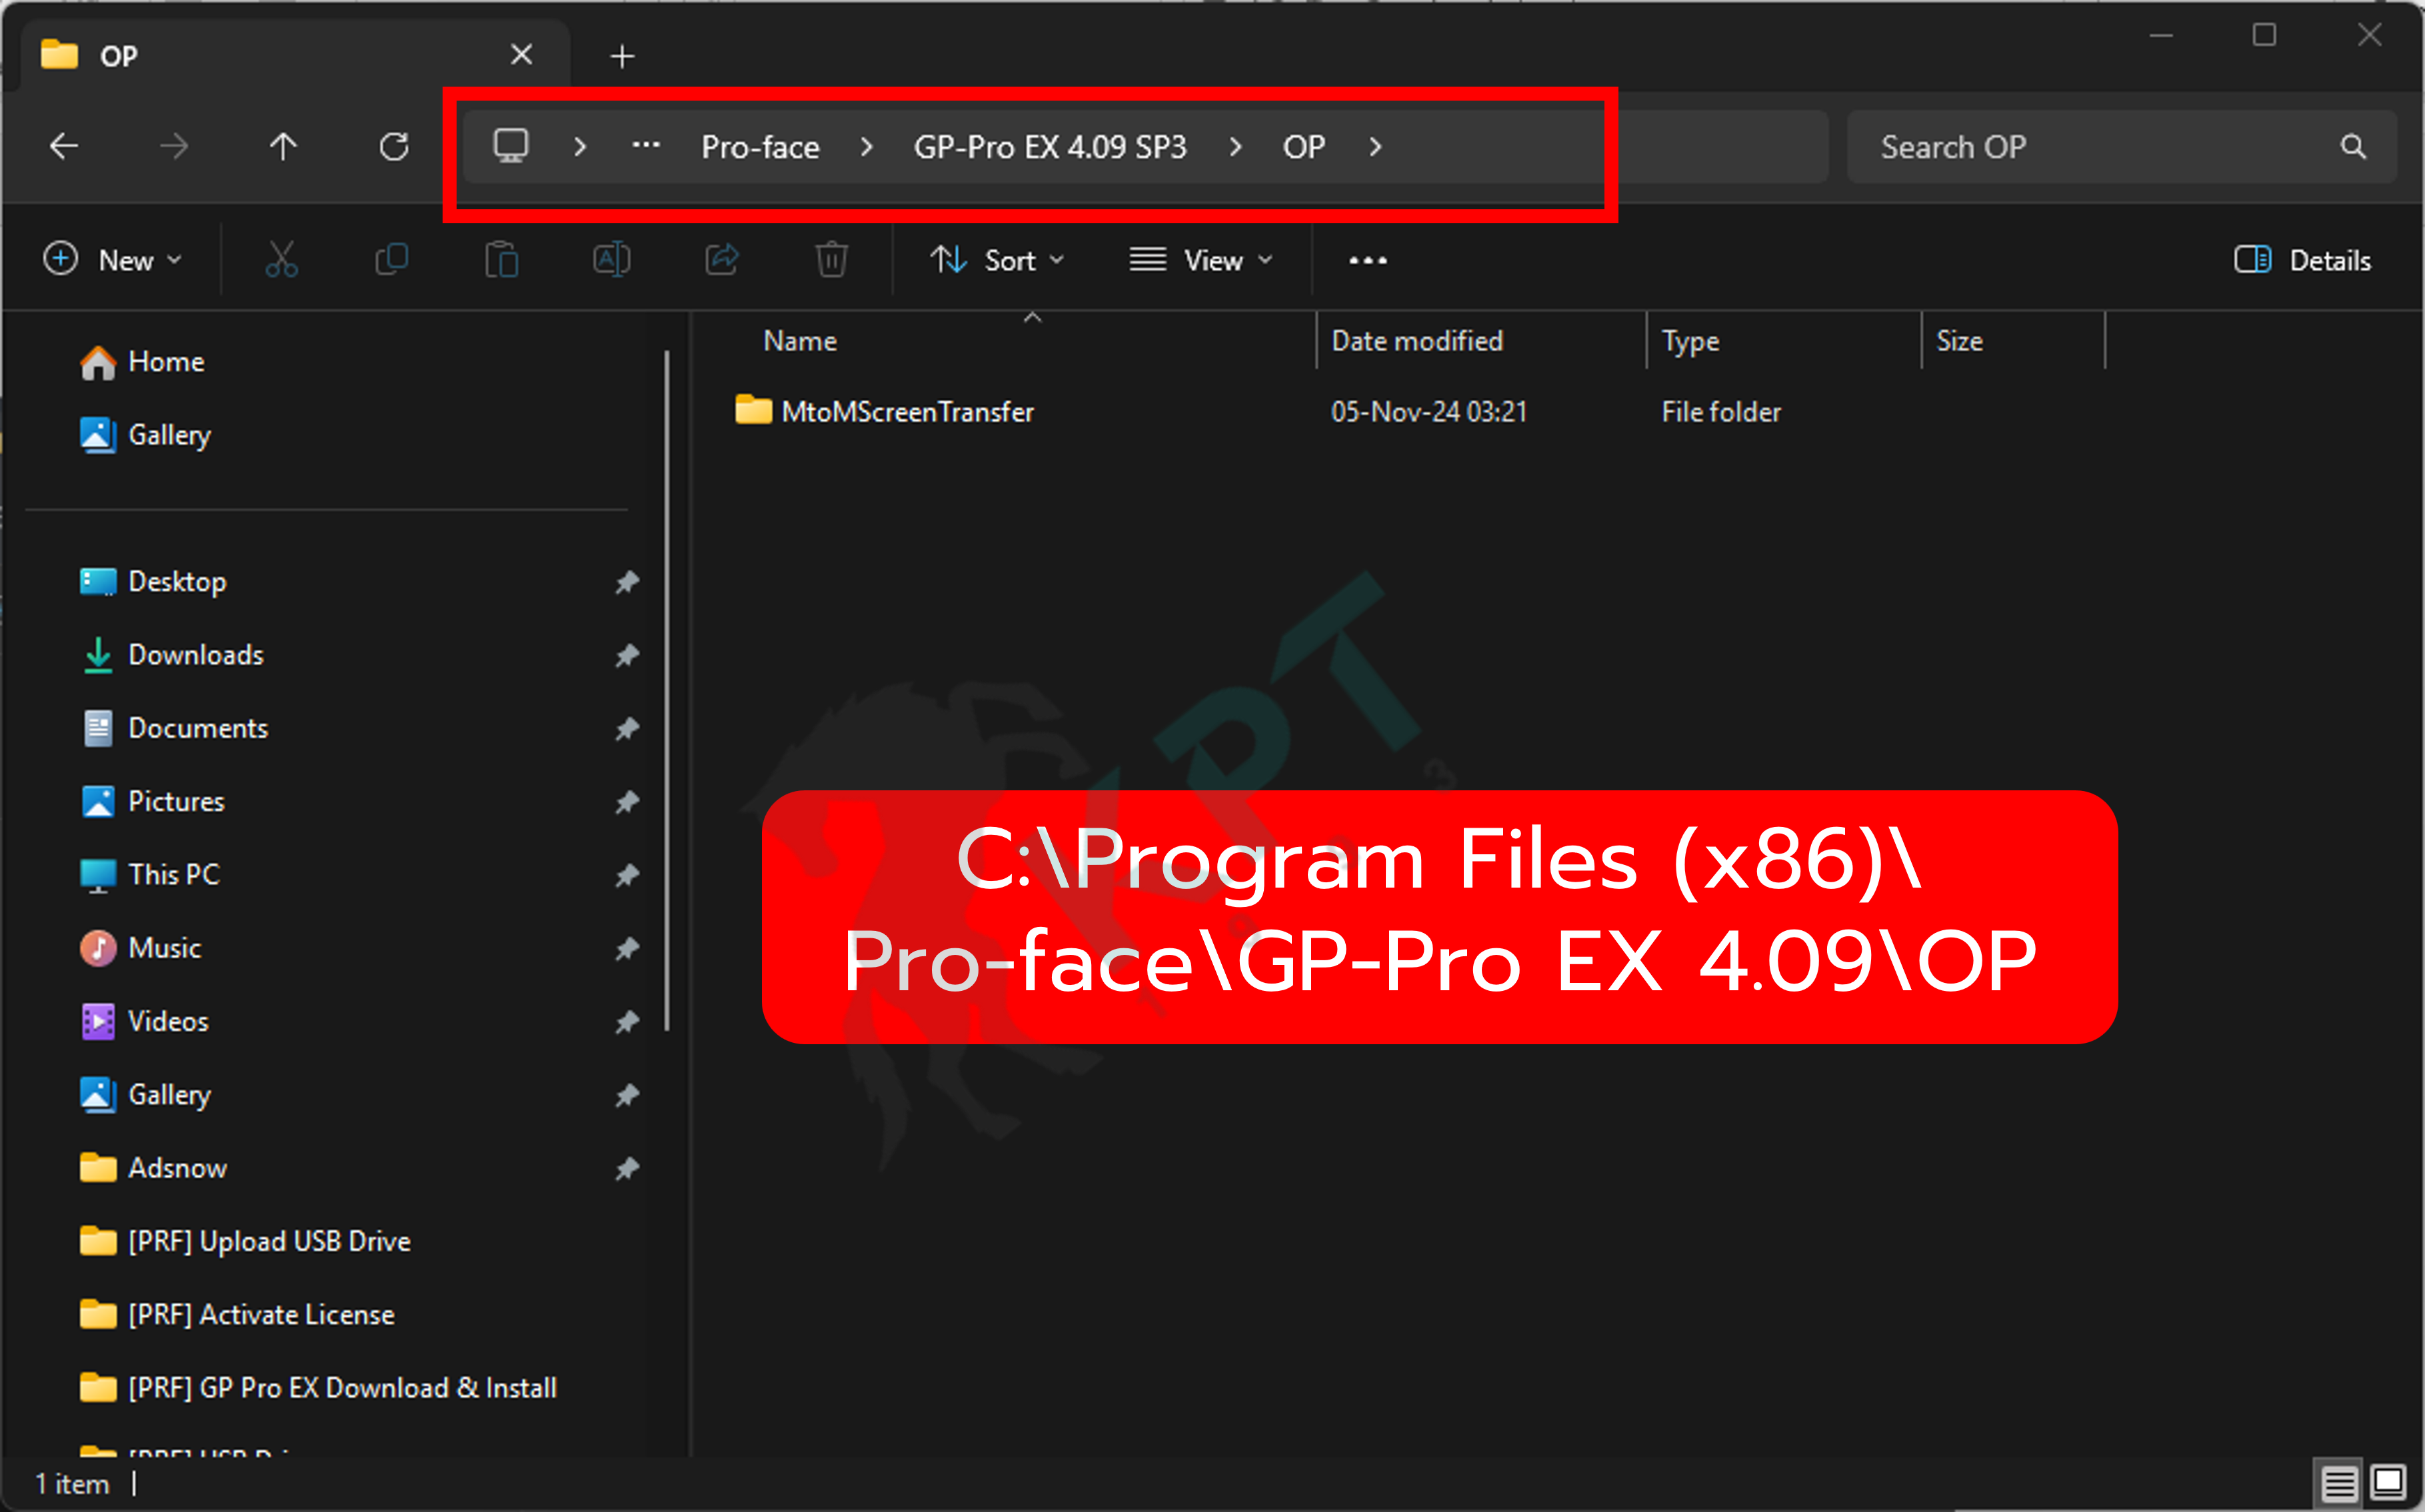Click the PC monitor icon in address bar
Image resolution: width=2425 pixels, height=1512 pixels.
pyautogui.click(x=511, y=146)
